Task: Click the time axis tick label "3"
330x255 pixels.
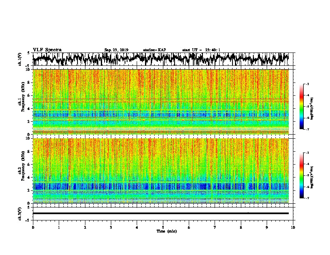Action: [x=111, y=227]
